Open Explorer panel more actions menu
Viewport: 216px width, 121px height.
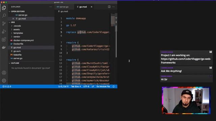(x=51, y=7)
